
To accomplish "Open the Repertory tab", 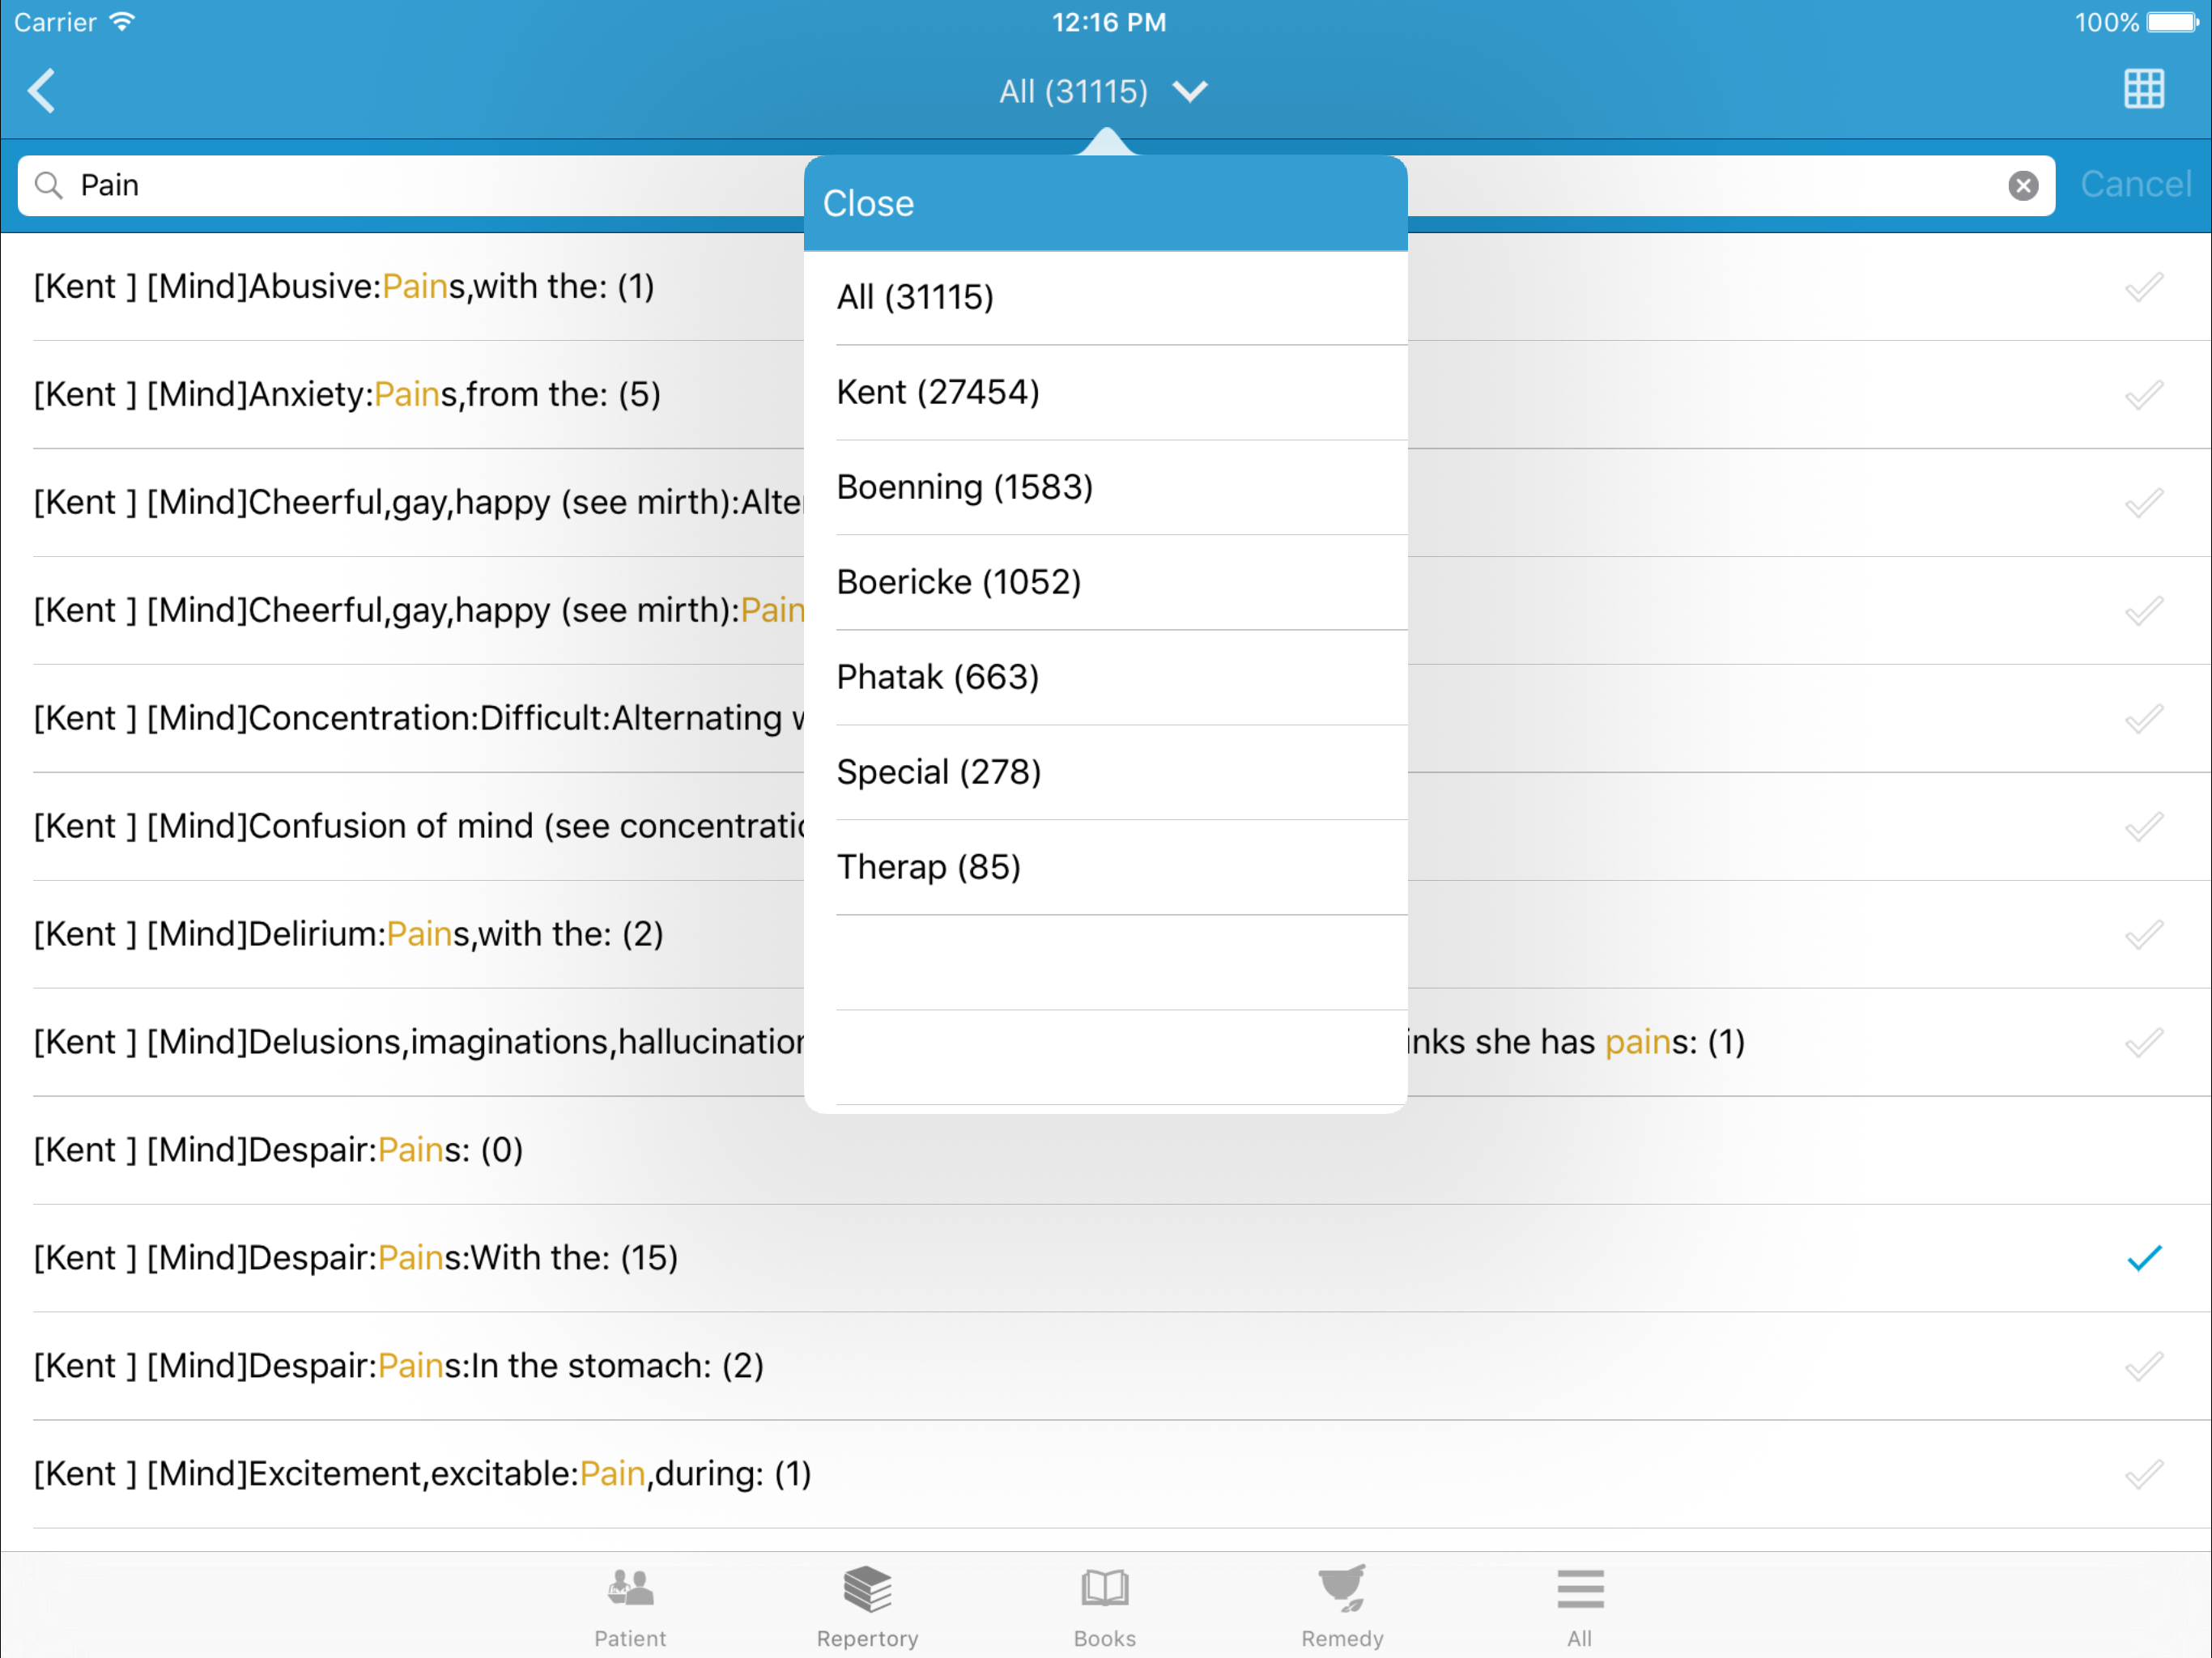I will (867, 1607).
